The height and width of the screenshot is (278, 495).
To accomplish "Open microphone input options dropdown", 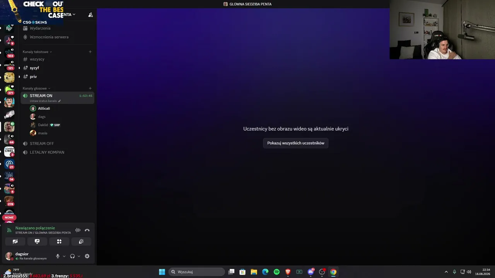I will 64,256.
